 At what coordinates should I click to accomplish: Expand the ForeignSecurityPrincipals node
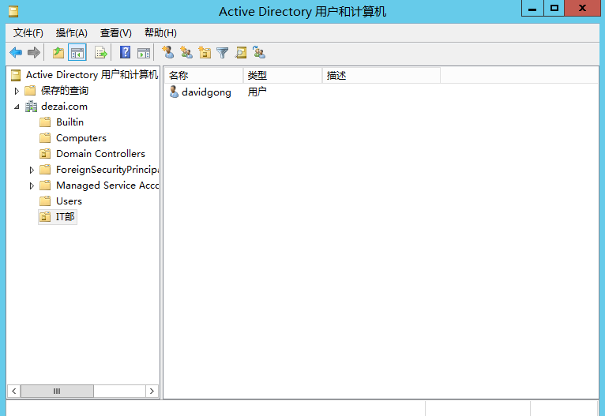point(32,170)
